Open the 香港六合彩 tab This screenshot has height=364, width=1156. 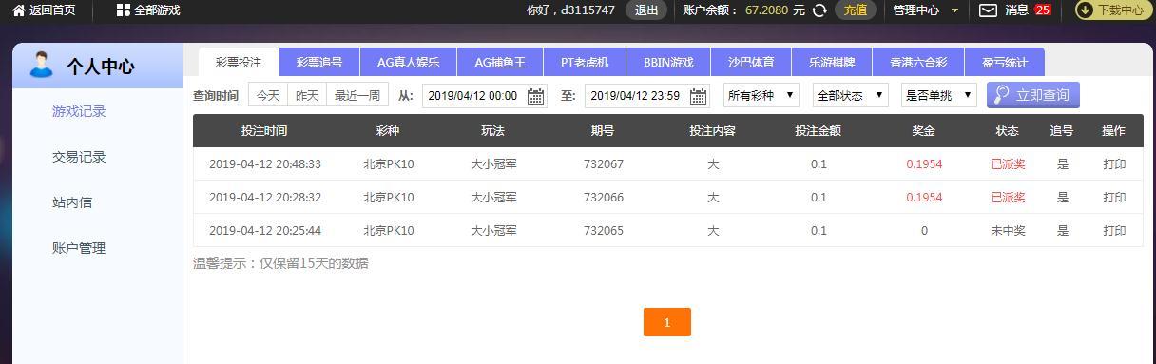pyautogui.click(x=918, y=63)
